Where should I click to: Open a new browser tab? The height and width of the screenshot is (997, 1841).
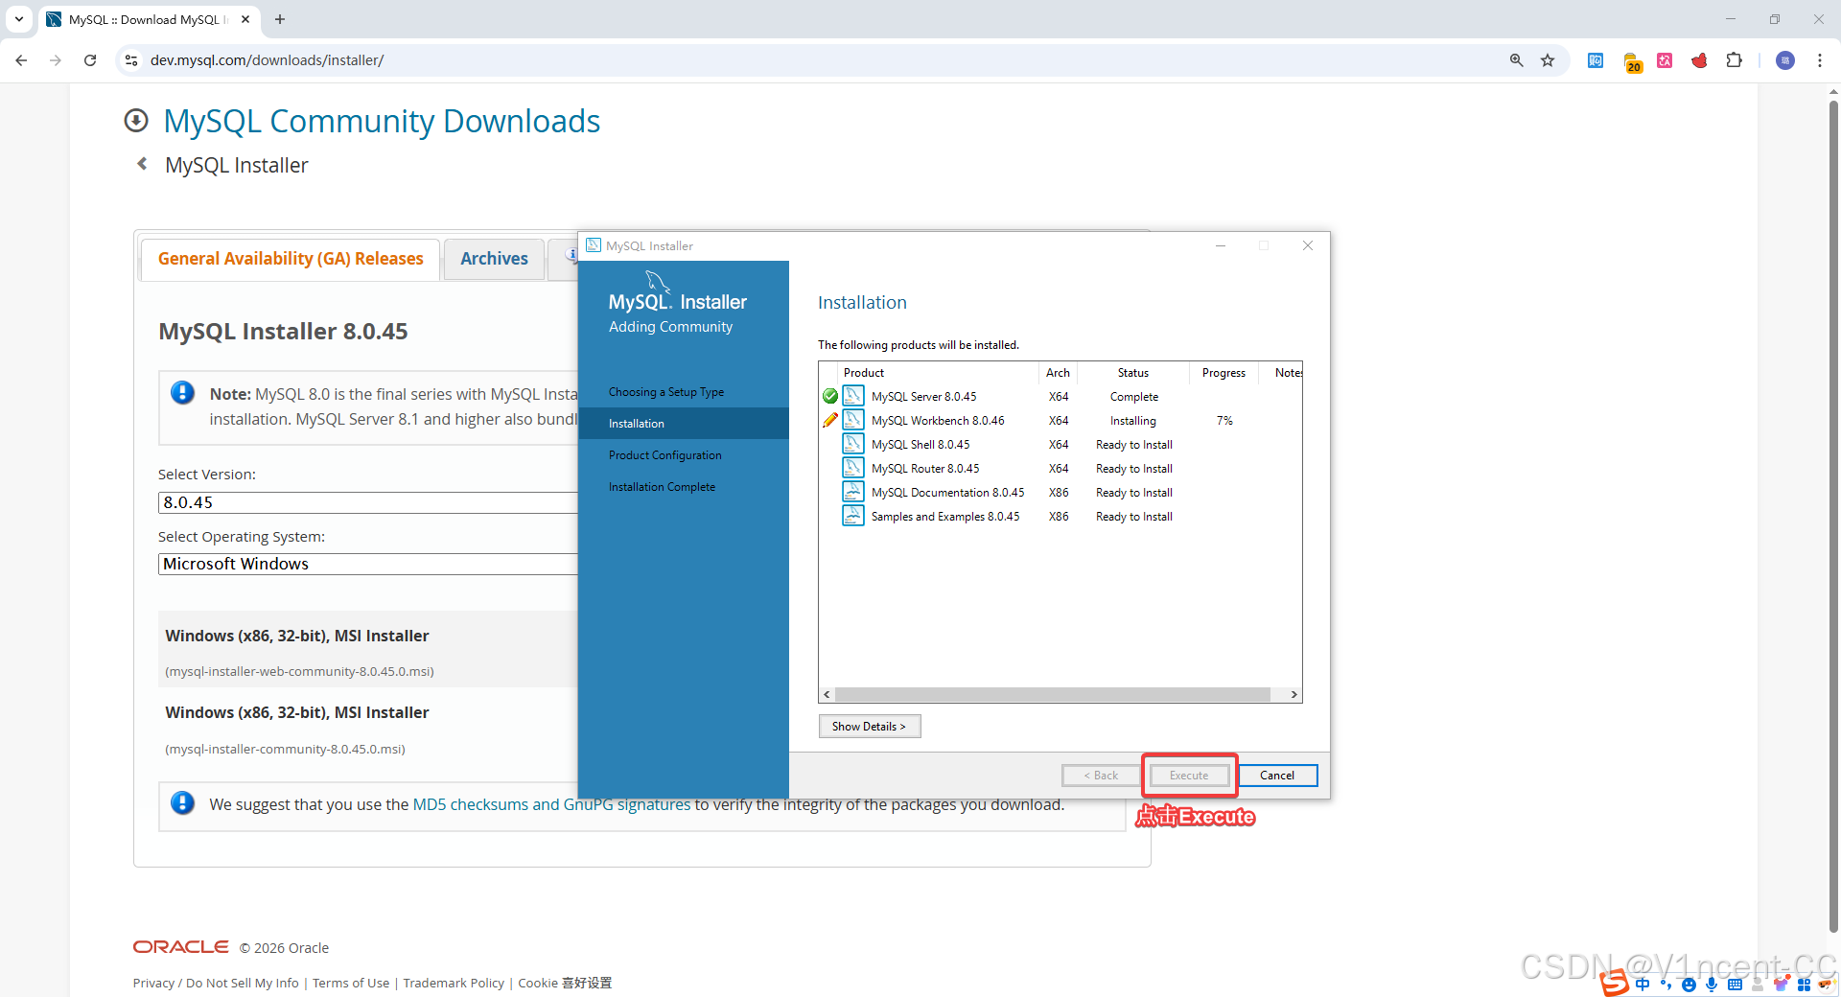(280, 19)
